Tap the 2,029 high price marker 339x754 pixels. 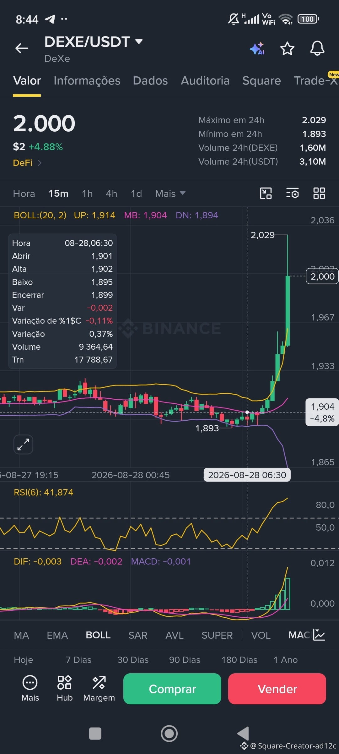coord(262,235)
